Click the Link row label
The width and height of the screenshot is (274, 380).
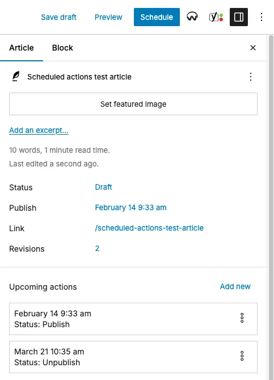[x=16, y=228]
